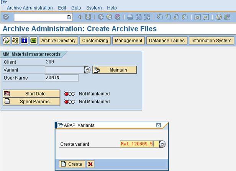236x171 pixels.
Task: Click the green checkmark Enter icon
Action: (6, 17)
